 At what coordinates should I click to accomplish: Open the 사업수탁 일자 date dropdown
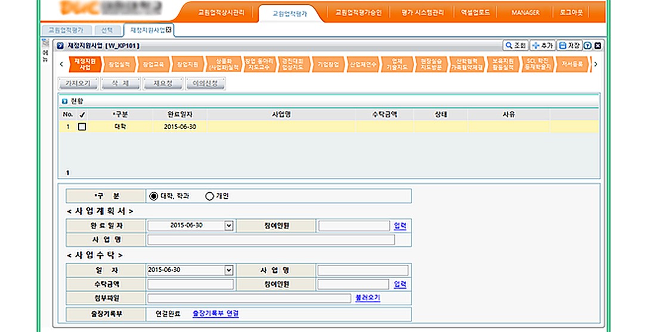(228, 270)
